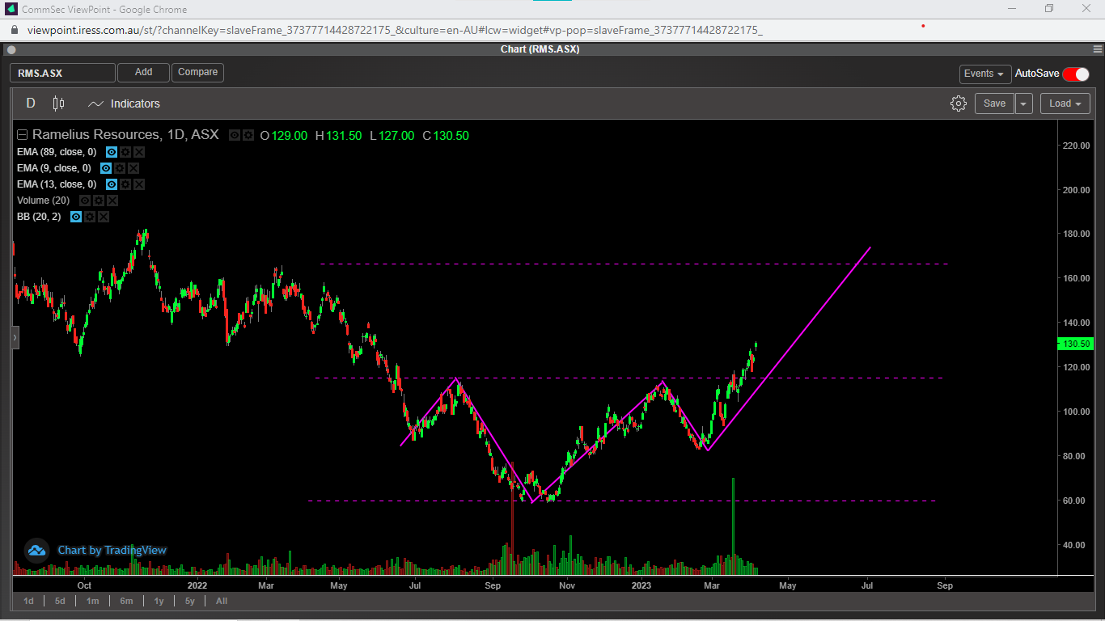Open the Load dropdown
This screenshot has width=1105, height=621.
(1065, 103)
